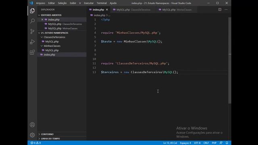Click the $terceiros line 13 code

point(139,72)
